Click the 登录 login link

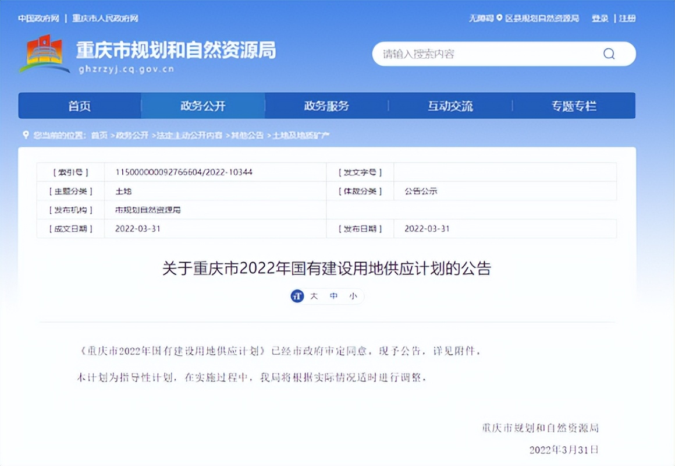(x=600, y=18)
